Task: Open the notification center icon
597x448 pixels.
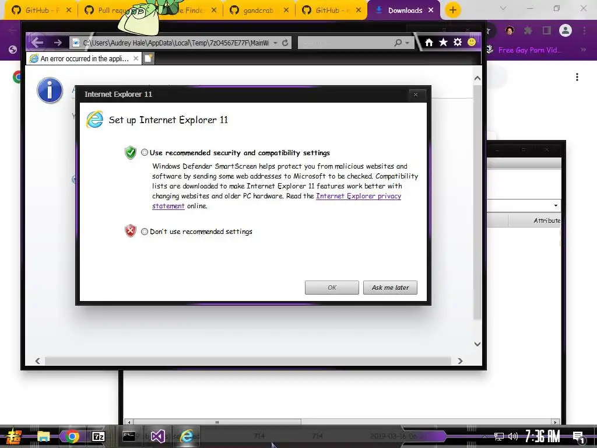Action: point(578,437)
